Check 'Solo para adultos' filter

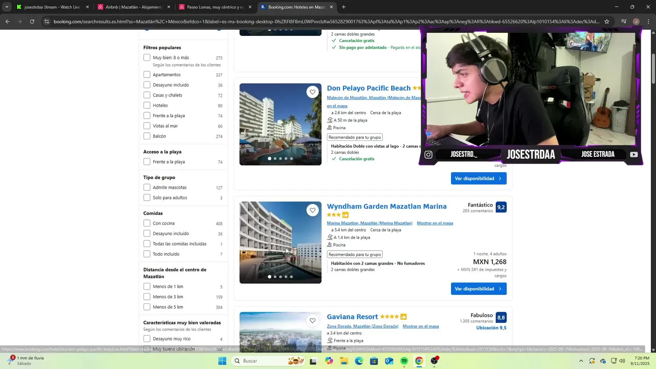[x=147, y=198]
